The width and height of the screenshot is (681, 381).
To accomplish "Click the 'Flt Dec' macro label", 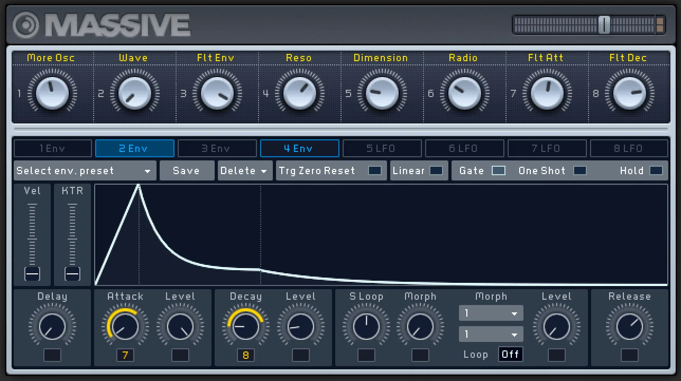I will coord(628,58).
